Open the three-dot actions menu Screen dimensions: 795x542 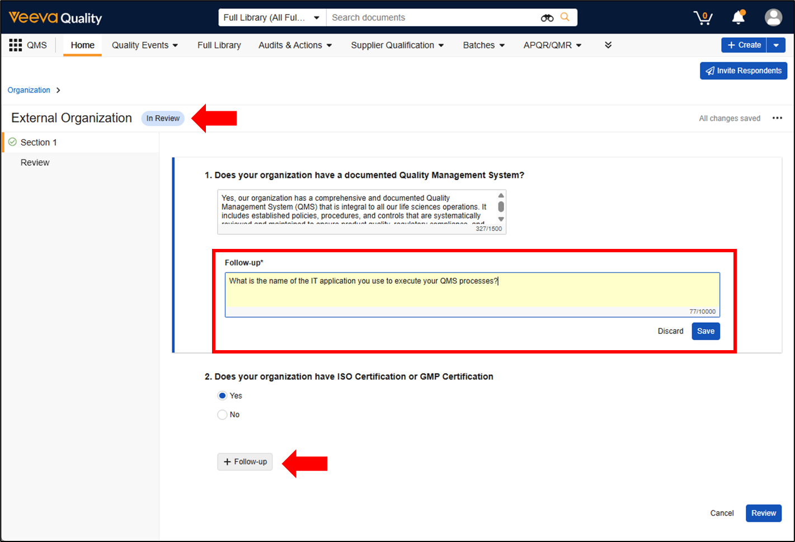point(777,118)
